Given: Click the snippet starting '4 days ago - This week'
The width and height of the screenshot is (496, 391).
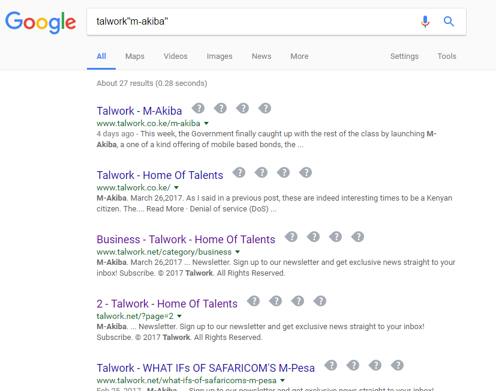Looking at the screenshot, I should [x=267, y=139].
